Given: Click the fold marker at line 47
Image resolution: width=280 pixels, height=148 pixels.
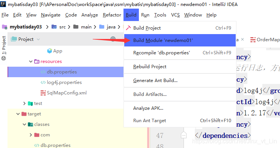Looking at the screenshot, I should tap(184, 135).
